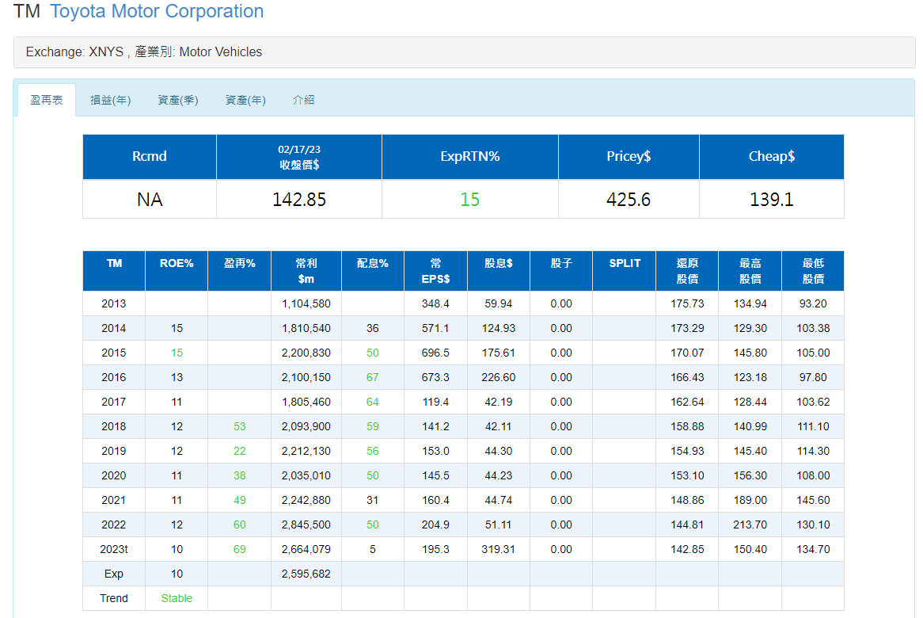Viewport: 923px width, 618px height.
Task: Select the Cheap value 139.1
Action: click(772, 200)
